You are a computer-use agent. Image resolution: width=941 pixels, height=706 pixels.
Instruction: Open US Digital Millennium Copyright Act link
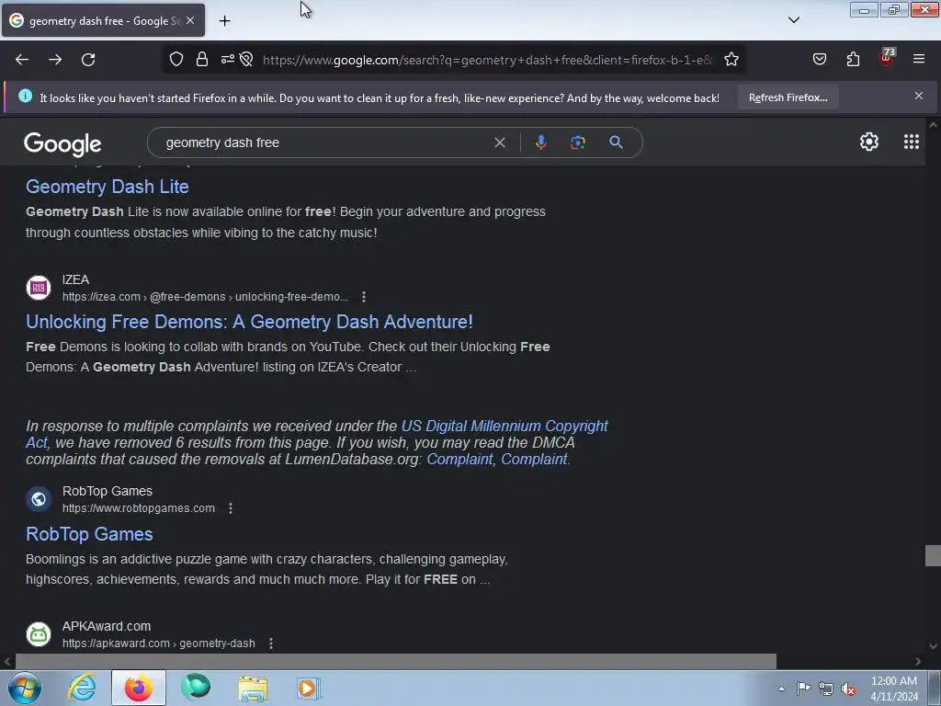[x=317, y=434]
